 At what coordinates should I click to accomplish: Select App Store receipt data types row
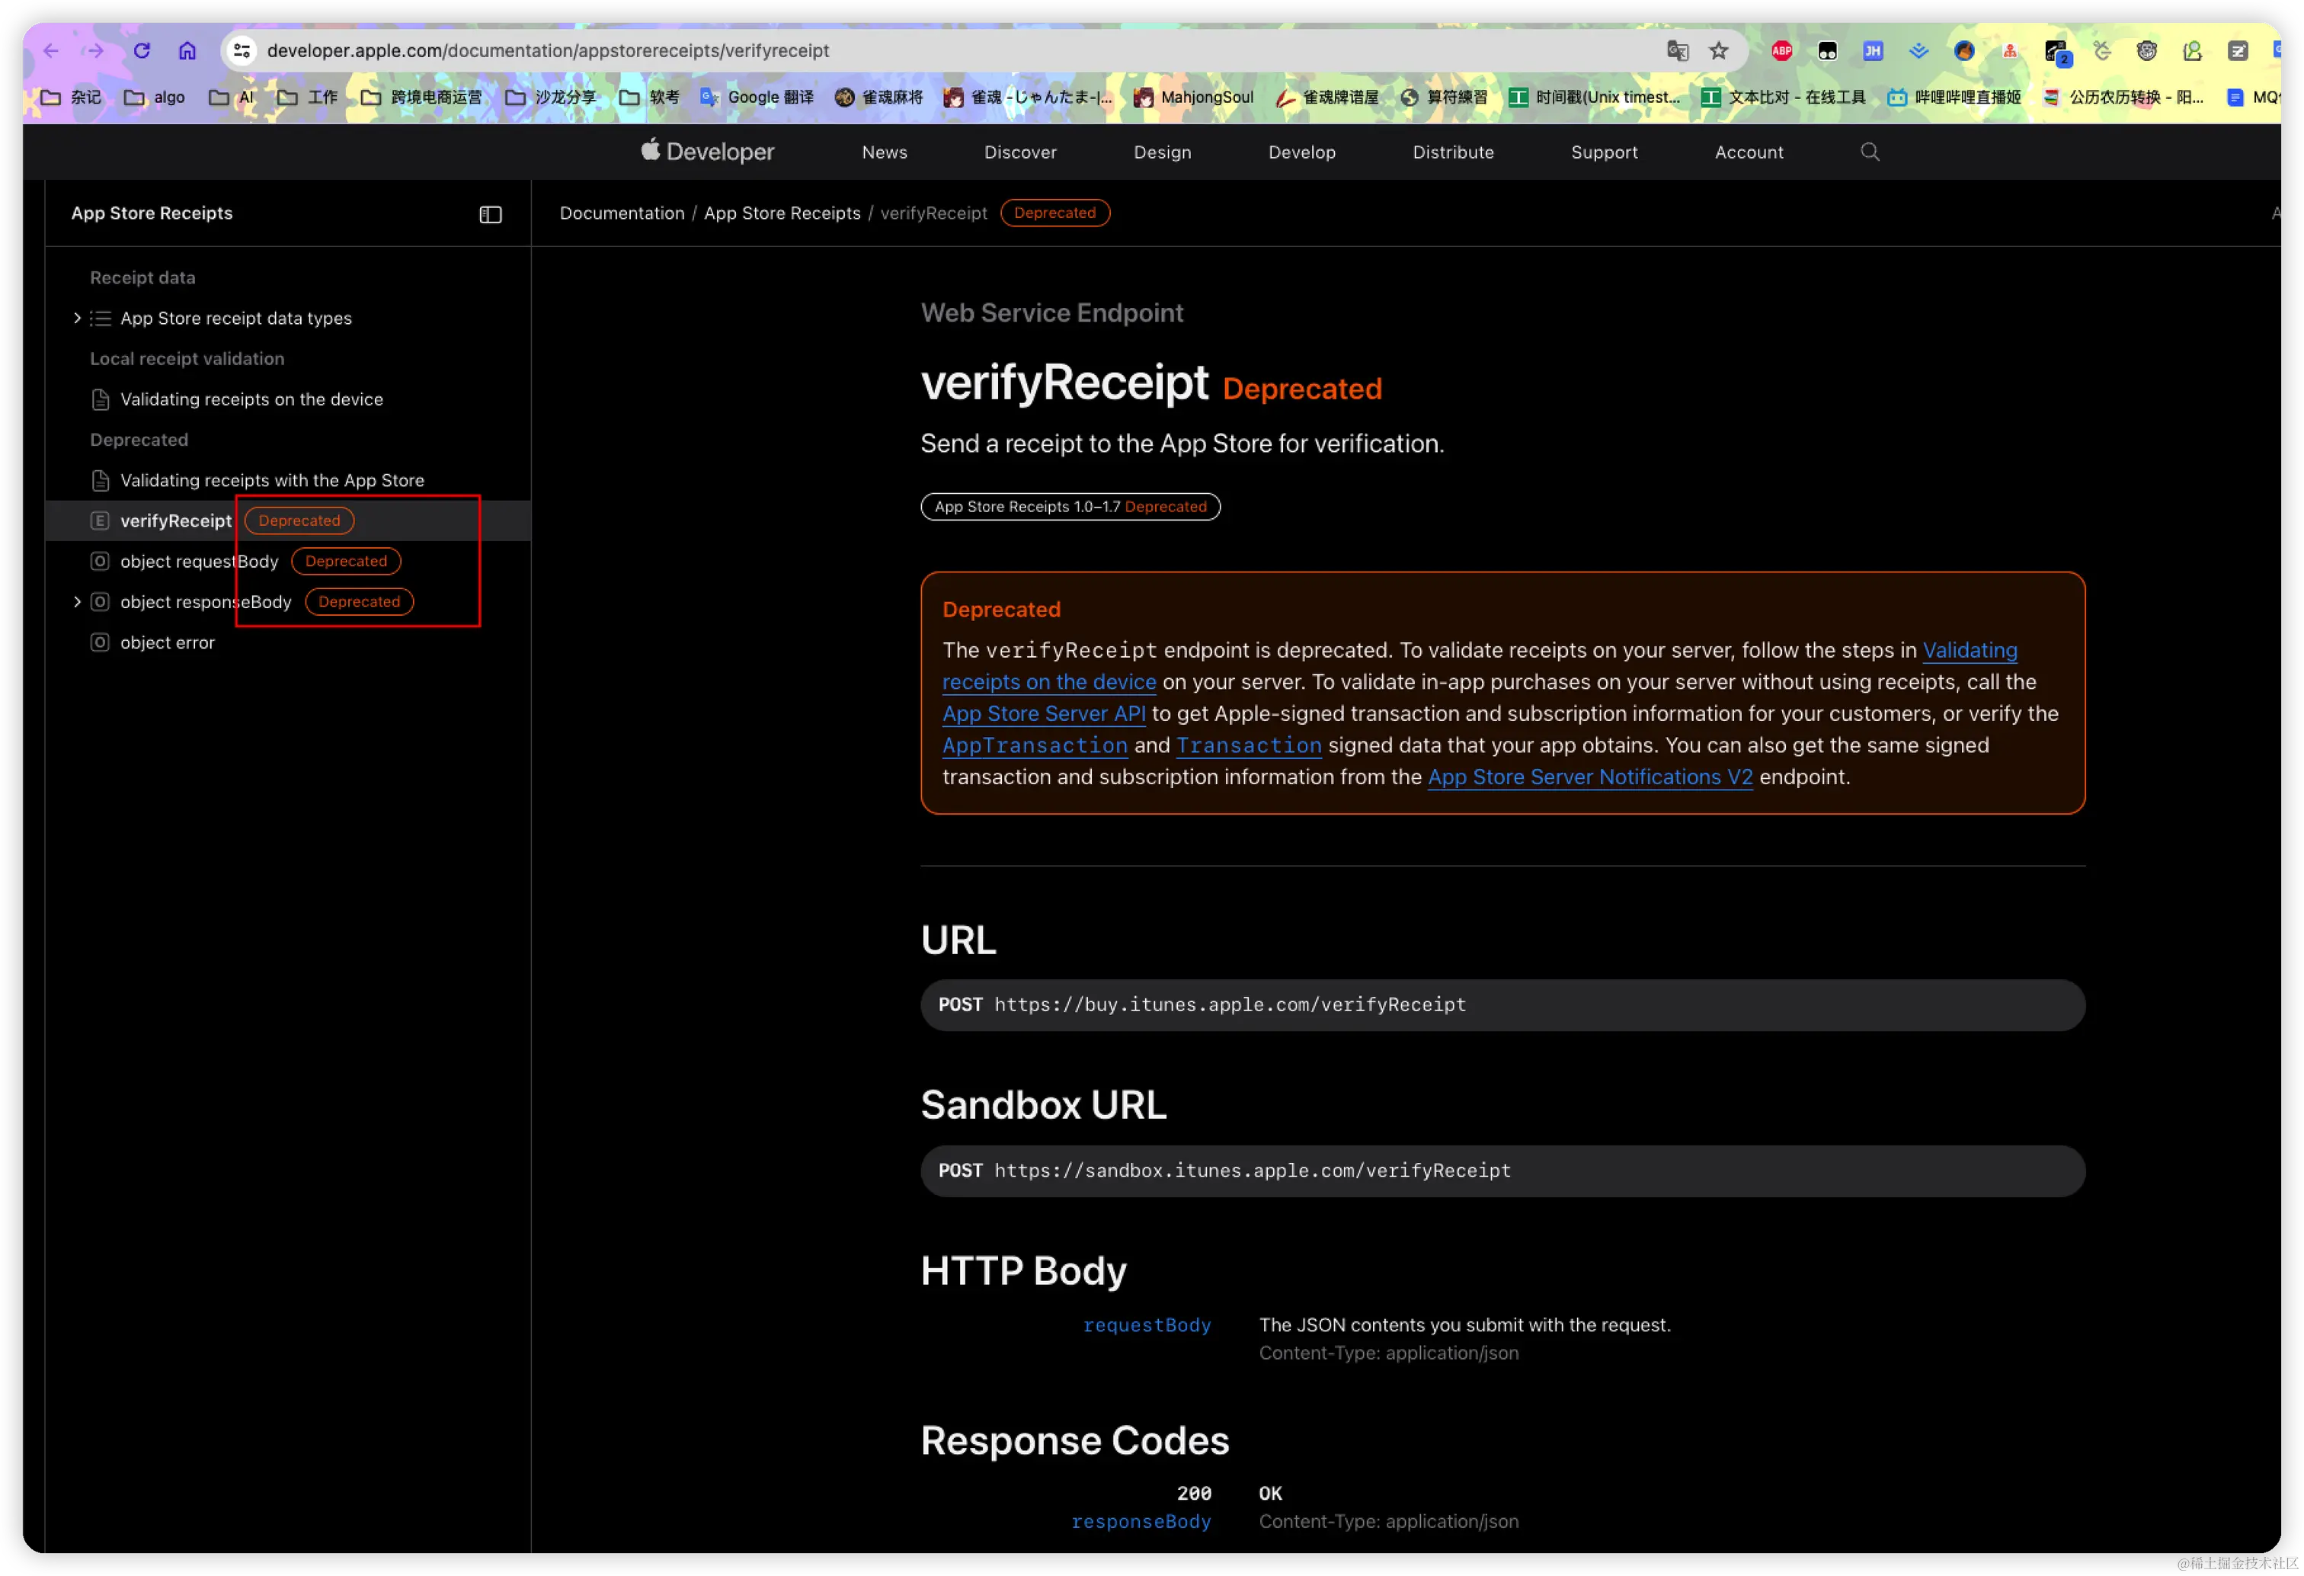click(236, 319)
